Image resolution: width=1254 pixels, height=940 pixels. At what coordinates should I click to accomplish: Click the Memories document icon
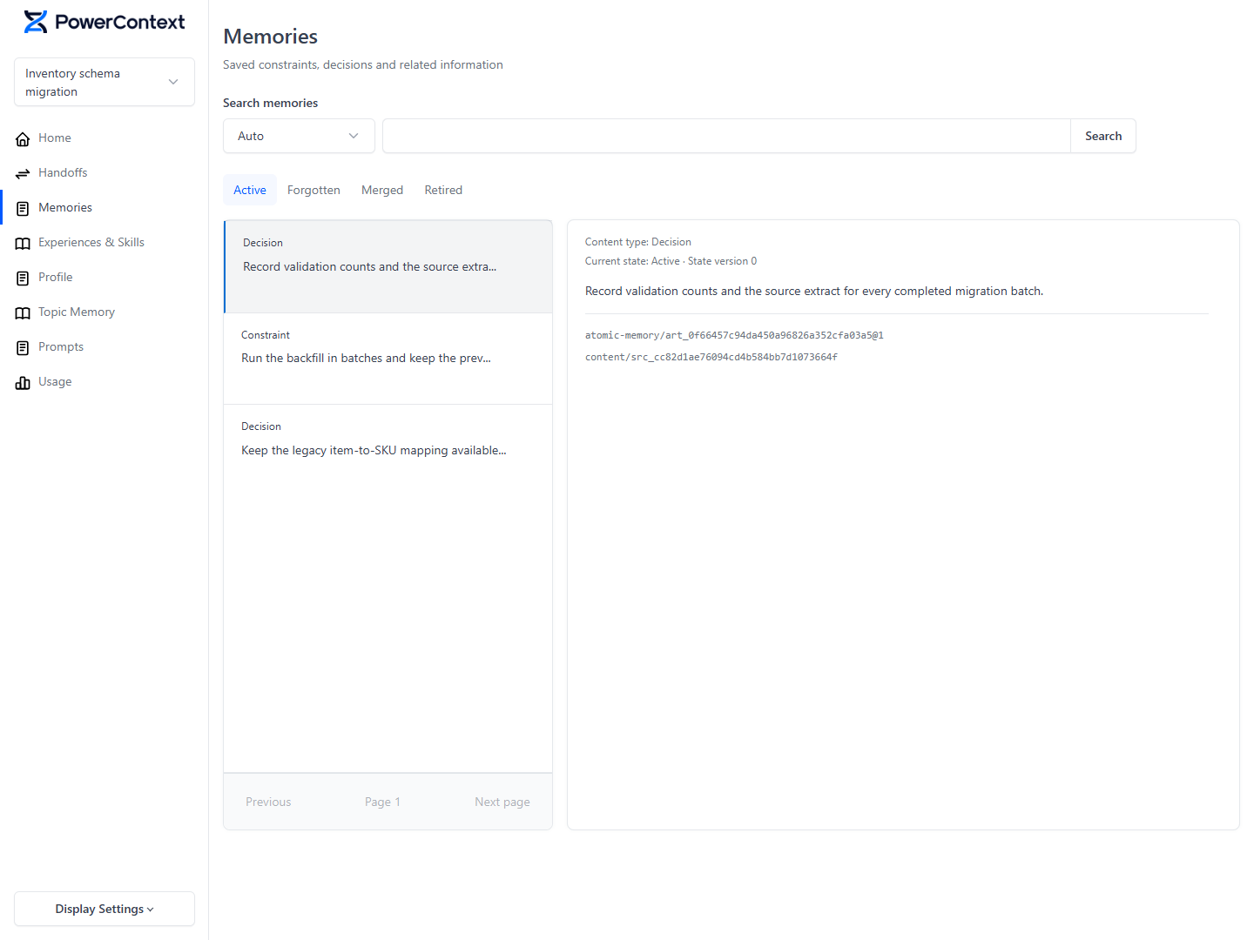(x=23, y=208)
